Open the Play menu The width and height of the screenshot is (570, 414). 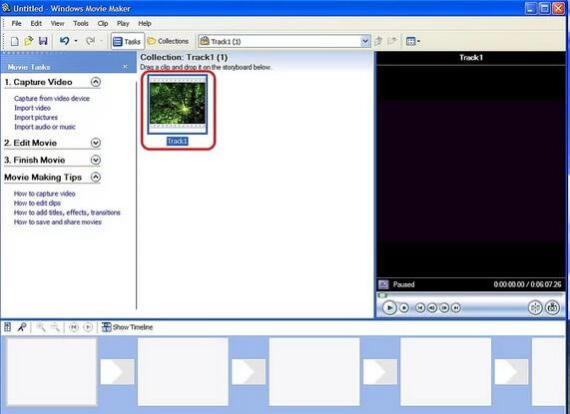tap(123, 23)
